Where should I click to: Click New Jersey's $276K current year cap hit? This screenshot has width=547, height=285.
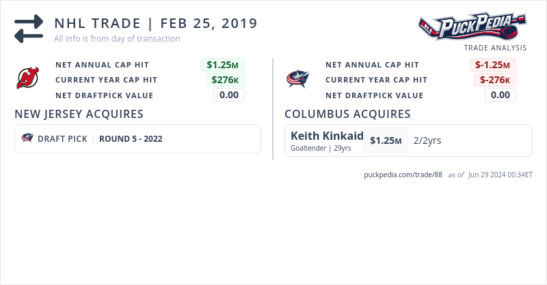pos(225,80)
